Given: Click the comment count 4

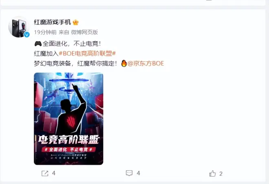Looking at the screenshot, I should 139,173.
